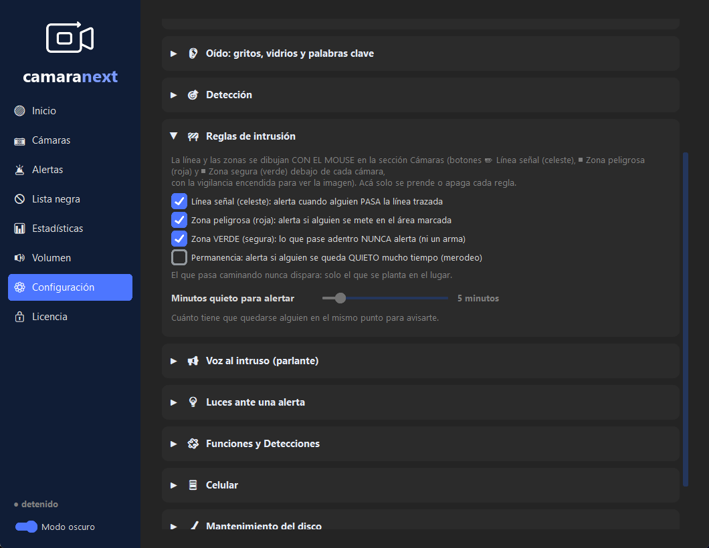Open the Lista negra page

pos(70,199)
